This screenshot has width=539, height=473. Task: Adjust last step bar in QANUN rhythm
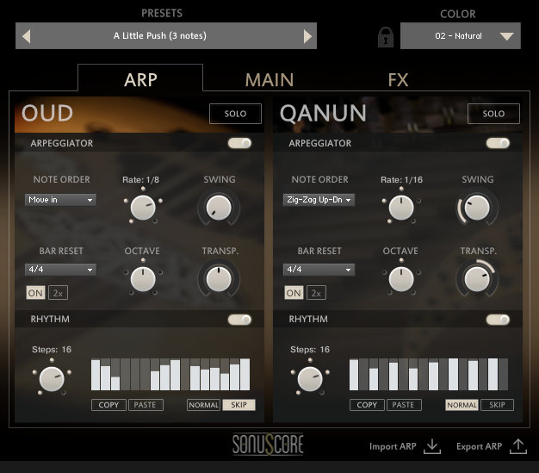(503, 374)
